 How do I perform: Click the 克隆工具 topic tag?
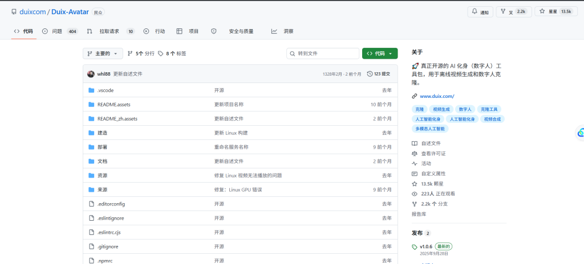489,109
